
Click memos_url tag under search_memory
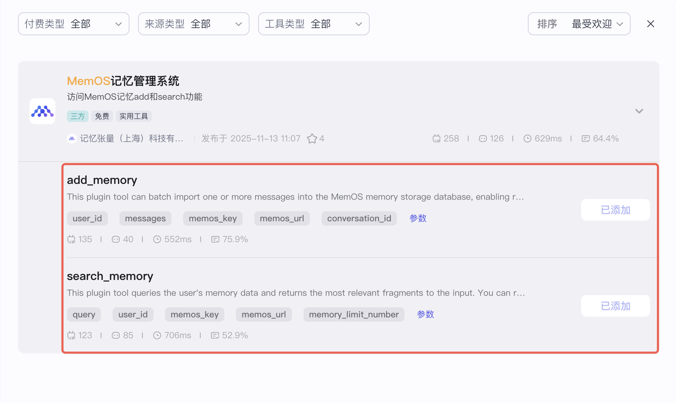click(264, 314)
